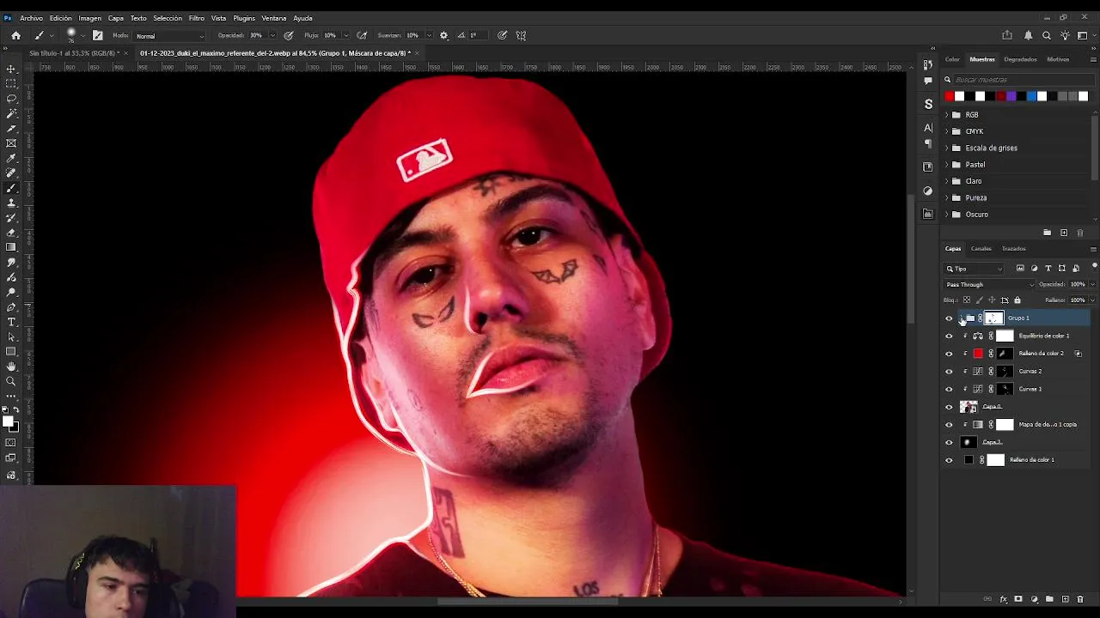
Task: Select the Rectangular Marquee tool
Action: [x=11, y=83]
